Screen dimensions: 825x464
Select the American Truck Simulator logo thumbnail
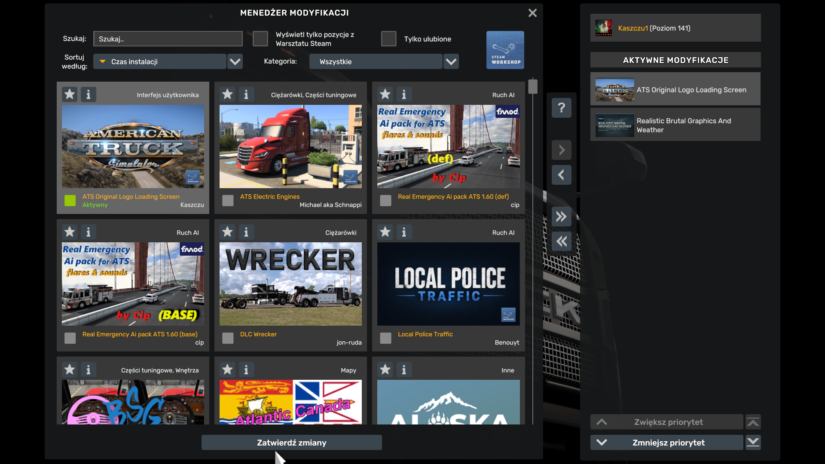133,147
